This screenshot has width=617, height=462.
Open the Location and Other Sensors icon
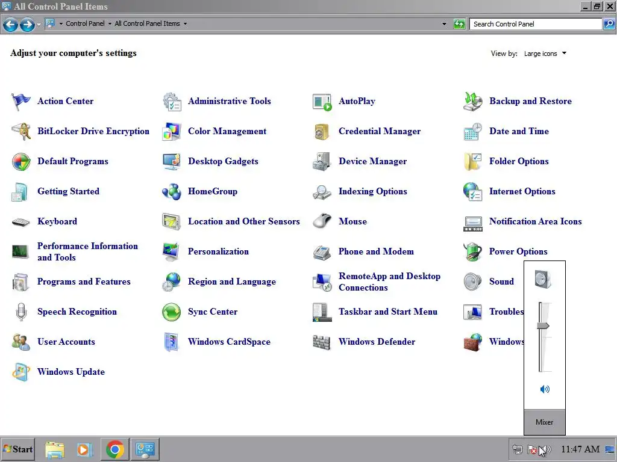pos(172,221)
